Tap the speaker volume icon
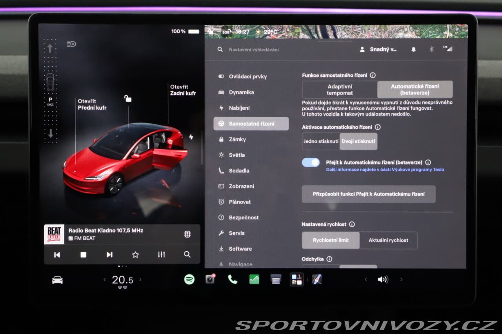This screenshot has height=334, width=502. 383,280
